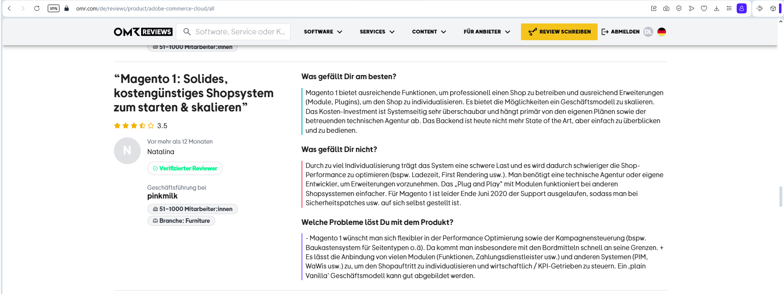Click the purple browser profile icon
784x294 pixels.
[742, 8]
